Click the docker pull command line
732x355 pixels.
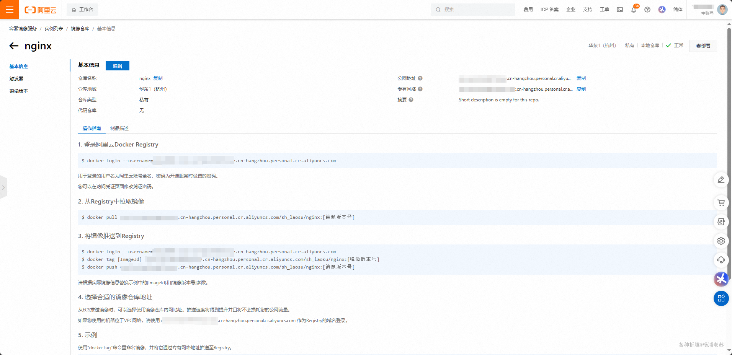(218, 217)
